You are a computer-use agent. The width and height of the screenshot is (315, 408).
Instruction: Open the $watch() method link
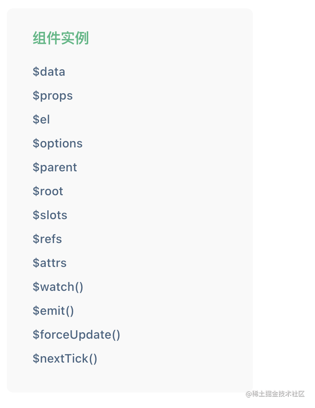58,287
